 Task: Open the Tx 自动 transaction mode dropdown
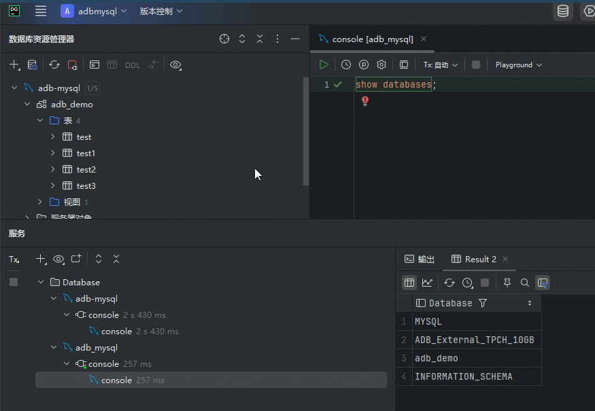441,65
